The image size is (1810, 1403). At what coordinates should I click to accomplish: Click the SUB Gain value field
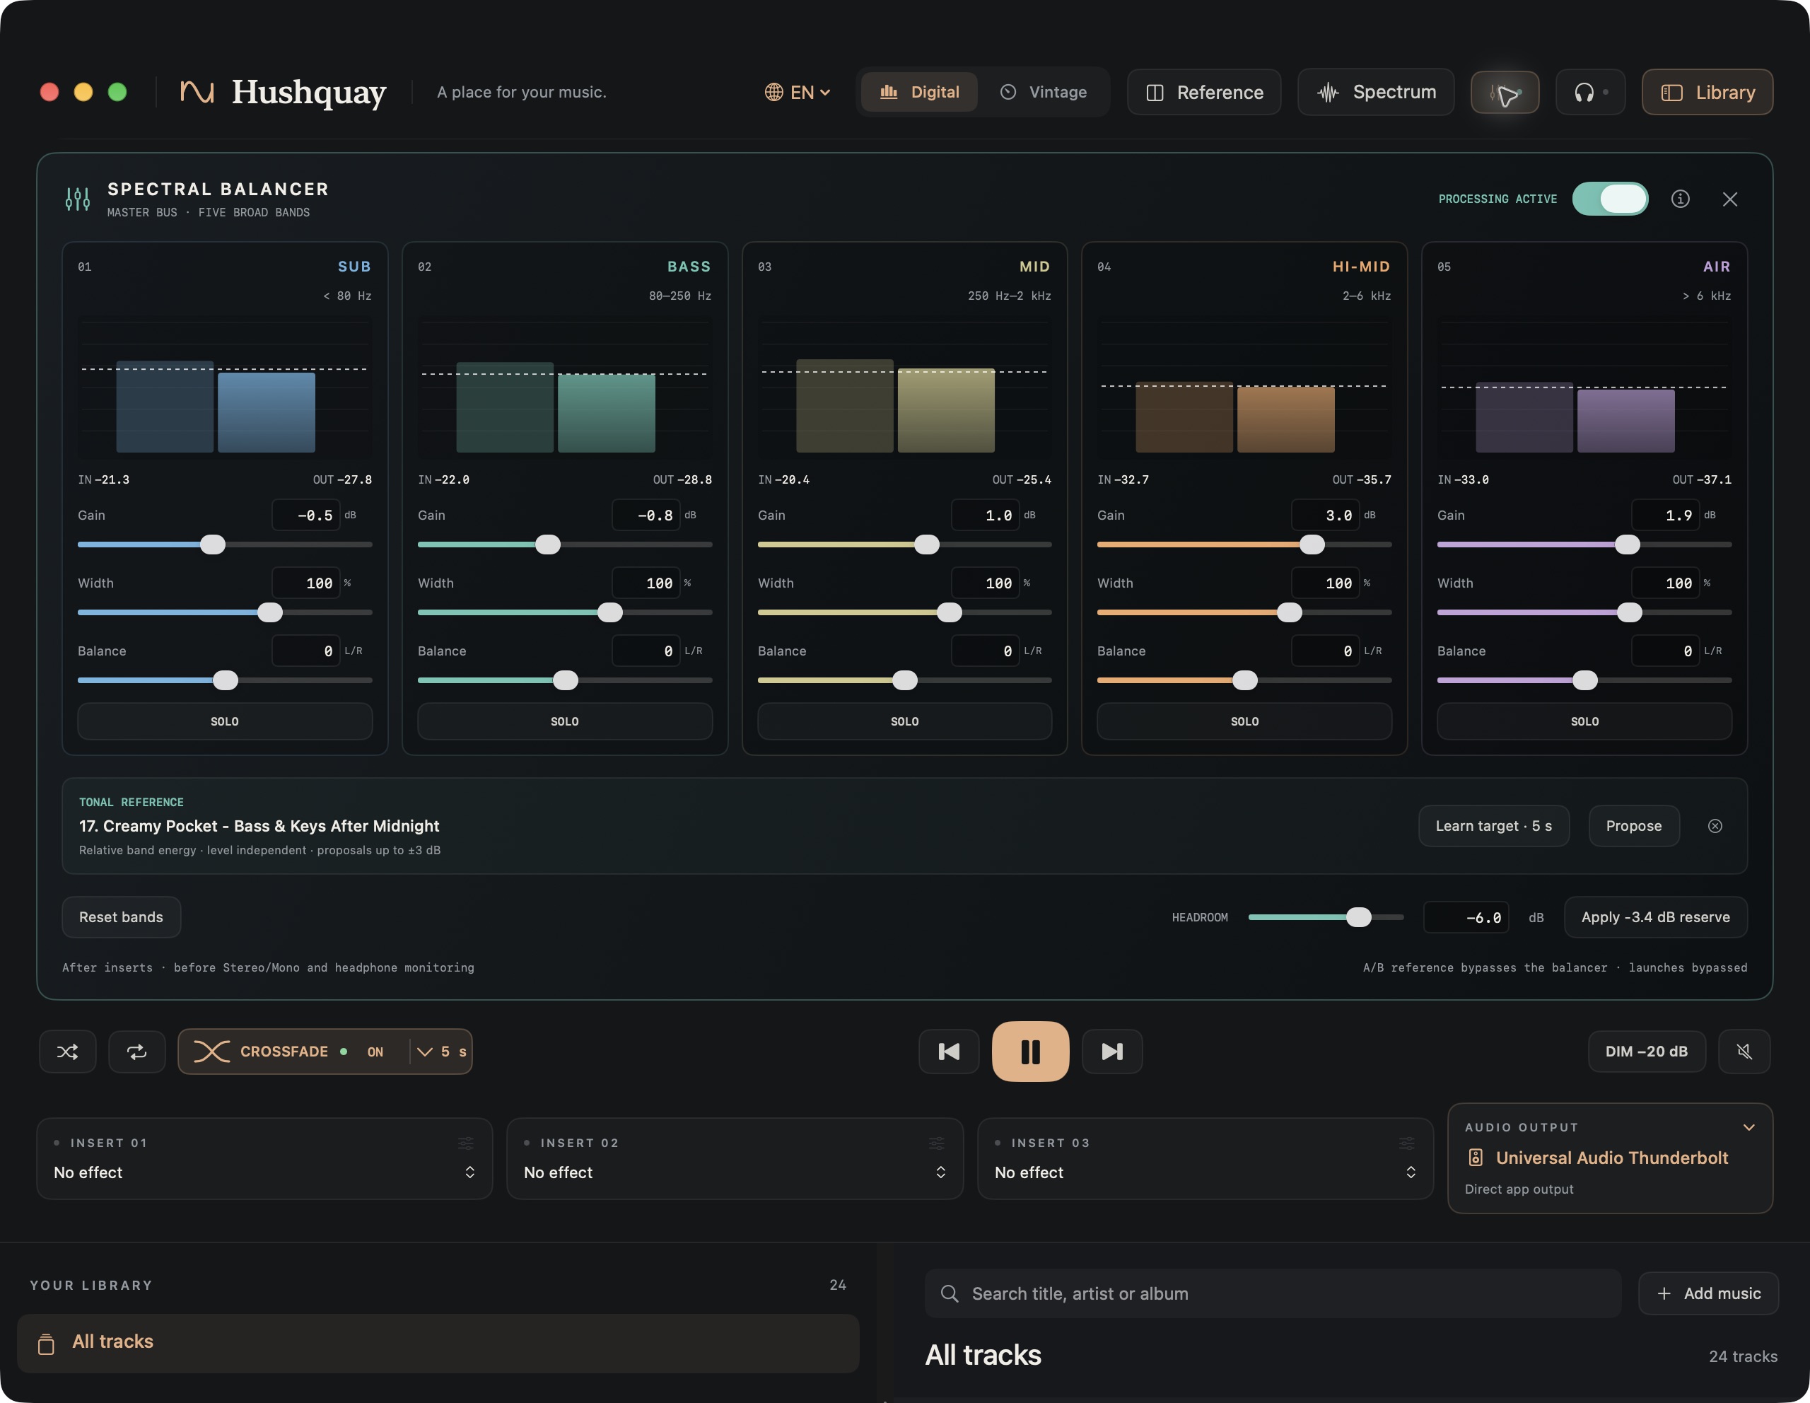(306, 516)
